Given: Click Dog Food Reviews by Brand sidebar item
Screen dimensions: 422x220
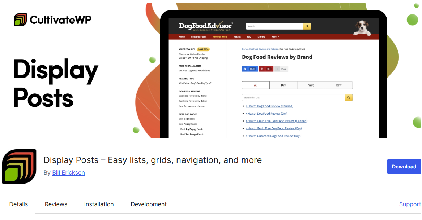Looking at the screenshot, I should coord(193,96).
